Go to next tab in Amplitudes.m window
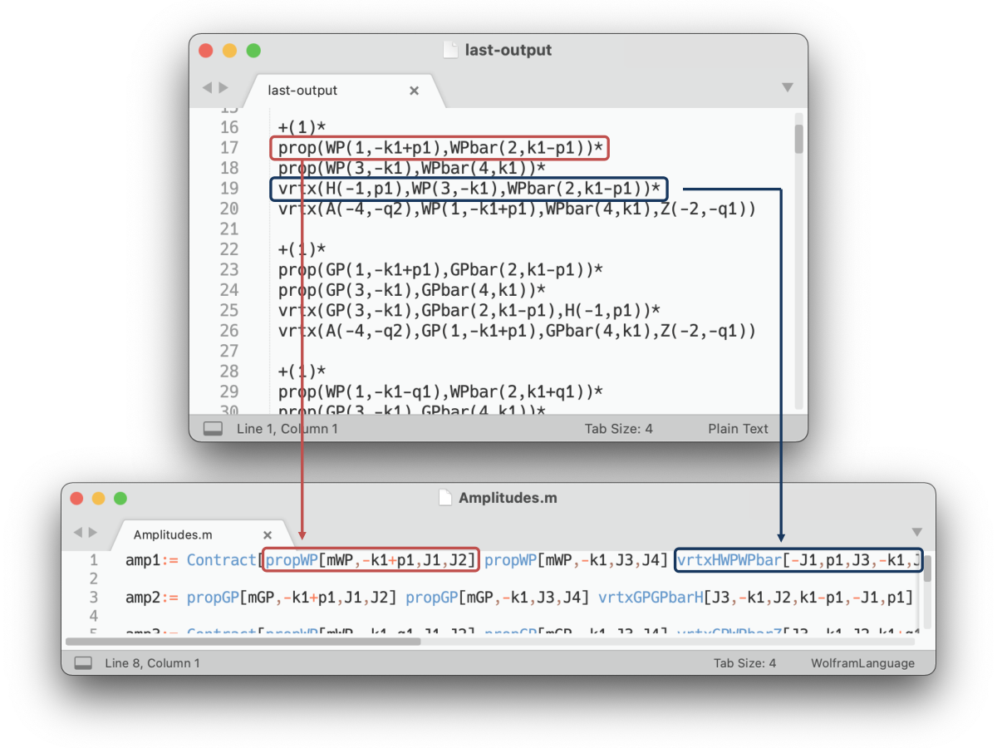Image resolution: width=997 pixels, height=748 pixels. tap(94, 532)
